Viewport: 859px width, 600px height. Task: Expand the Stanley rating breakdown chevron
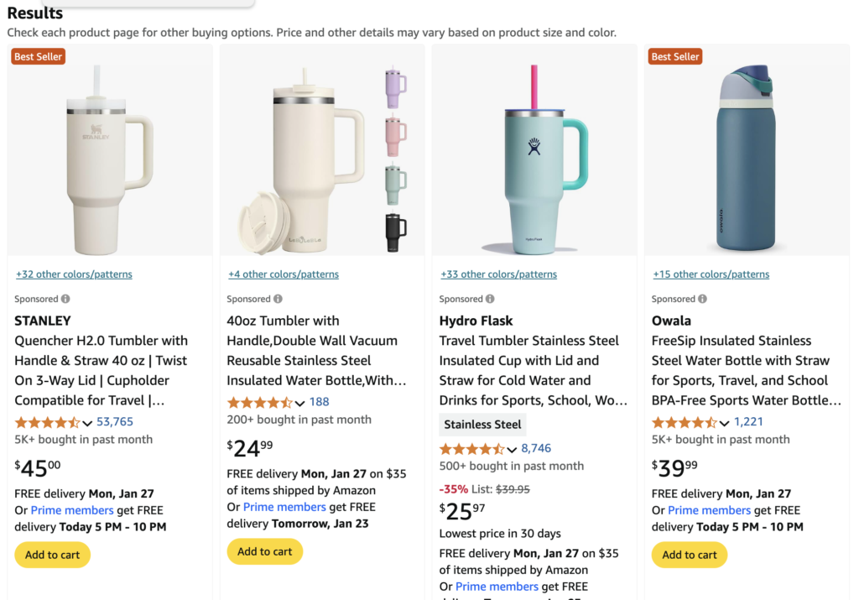coord(87,423)
